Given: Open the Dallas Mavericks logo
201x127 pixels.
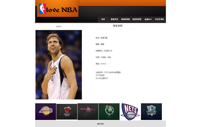Looking at the screenshot, I should point(151,111).
